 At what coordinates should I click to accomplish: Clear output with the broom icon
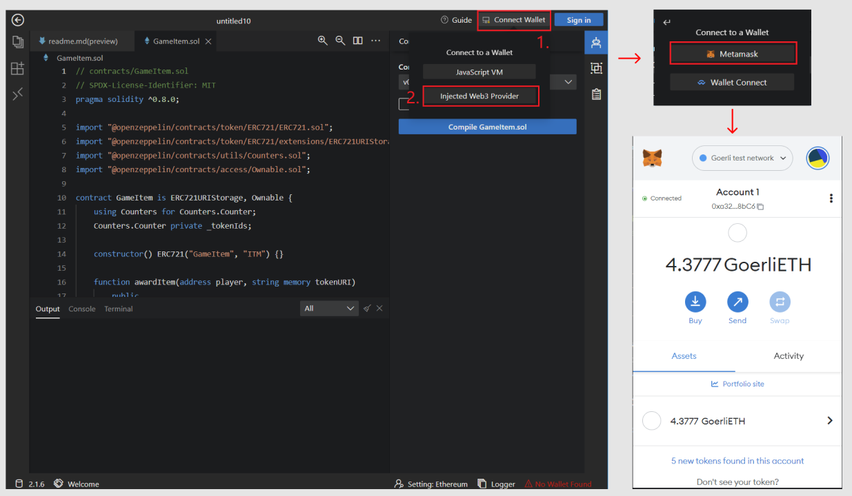(368, 309)
